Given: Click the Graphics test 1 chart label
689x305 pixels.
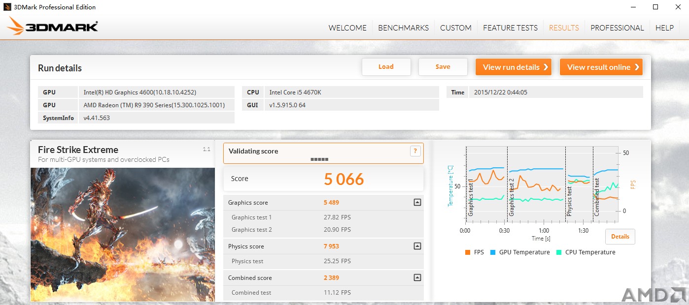Looking at the screenshot, I should (471, 197).
